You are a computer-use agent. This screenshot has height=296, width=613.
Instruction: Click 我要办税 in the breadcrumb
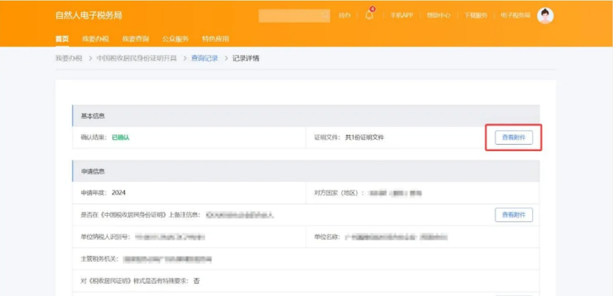pos(68,59)
